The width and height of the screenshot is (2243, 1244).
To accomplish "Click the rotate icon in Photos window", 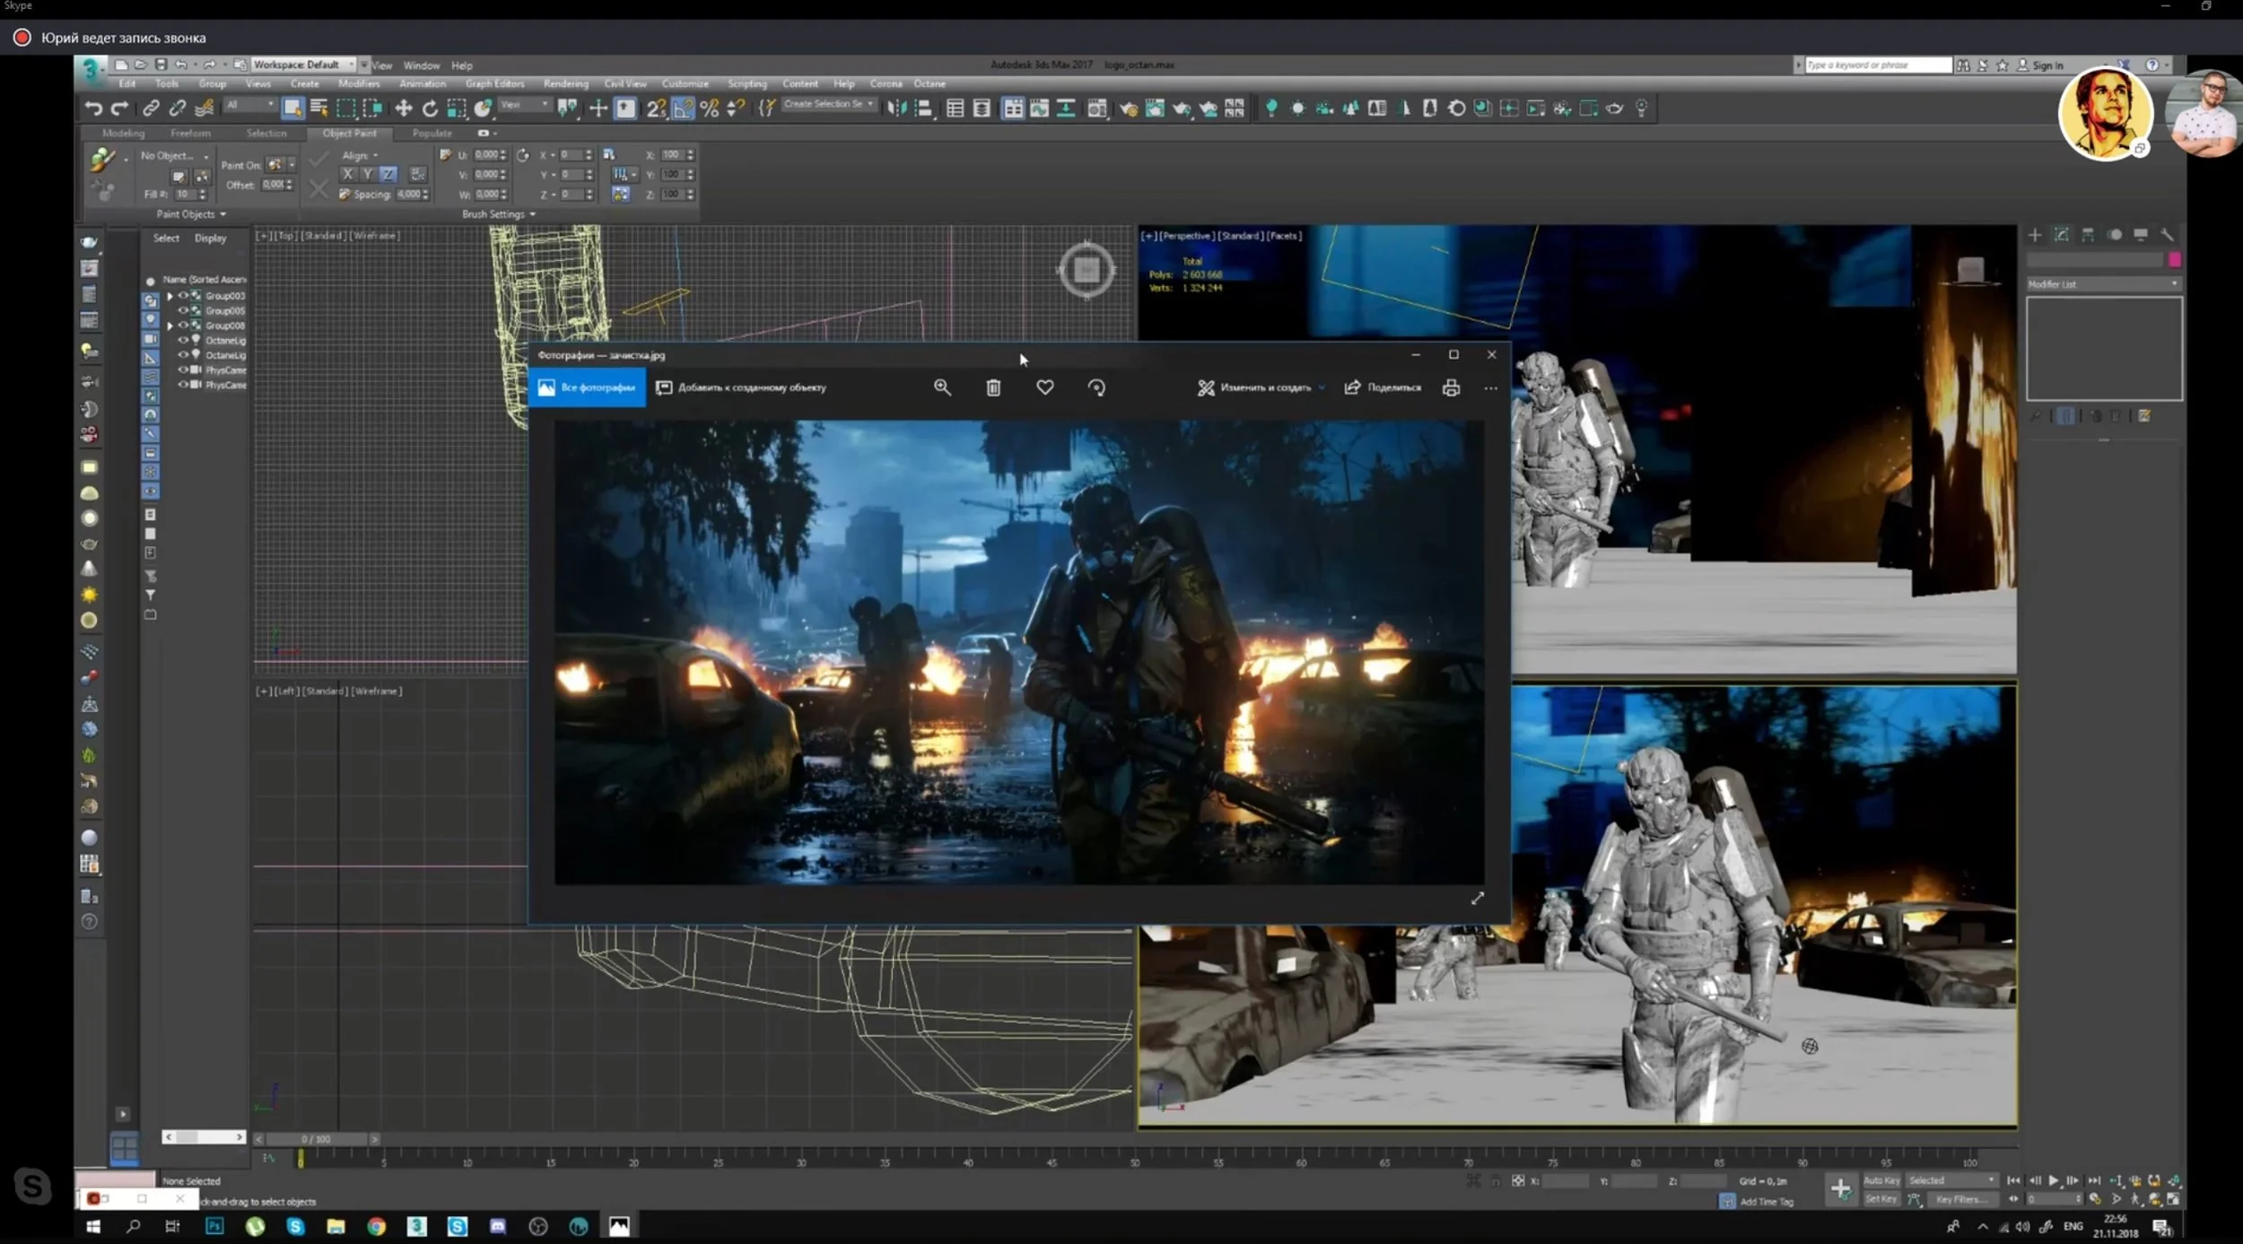I will tap(1096, 387).
